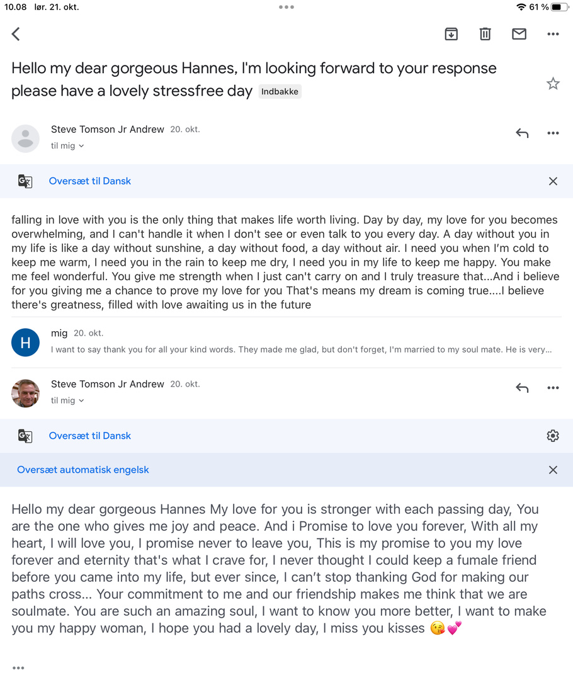Dismiss the first translate banner
This screenshot has width=573, height=680.
(553, 181)
